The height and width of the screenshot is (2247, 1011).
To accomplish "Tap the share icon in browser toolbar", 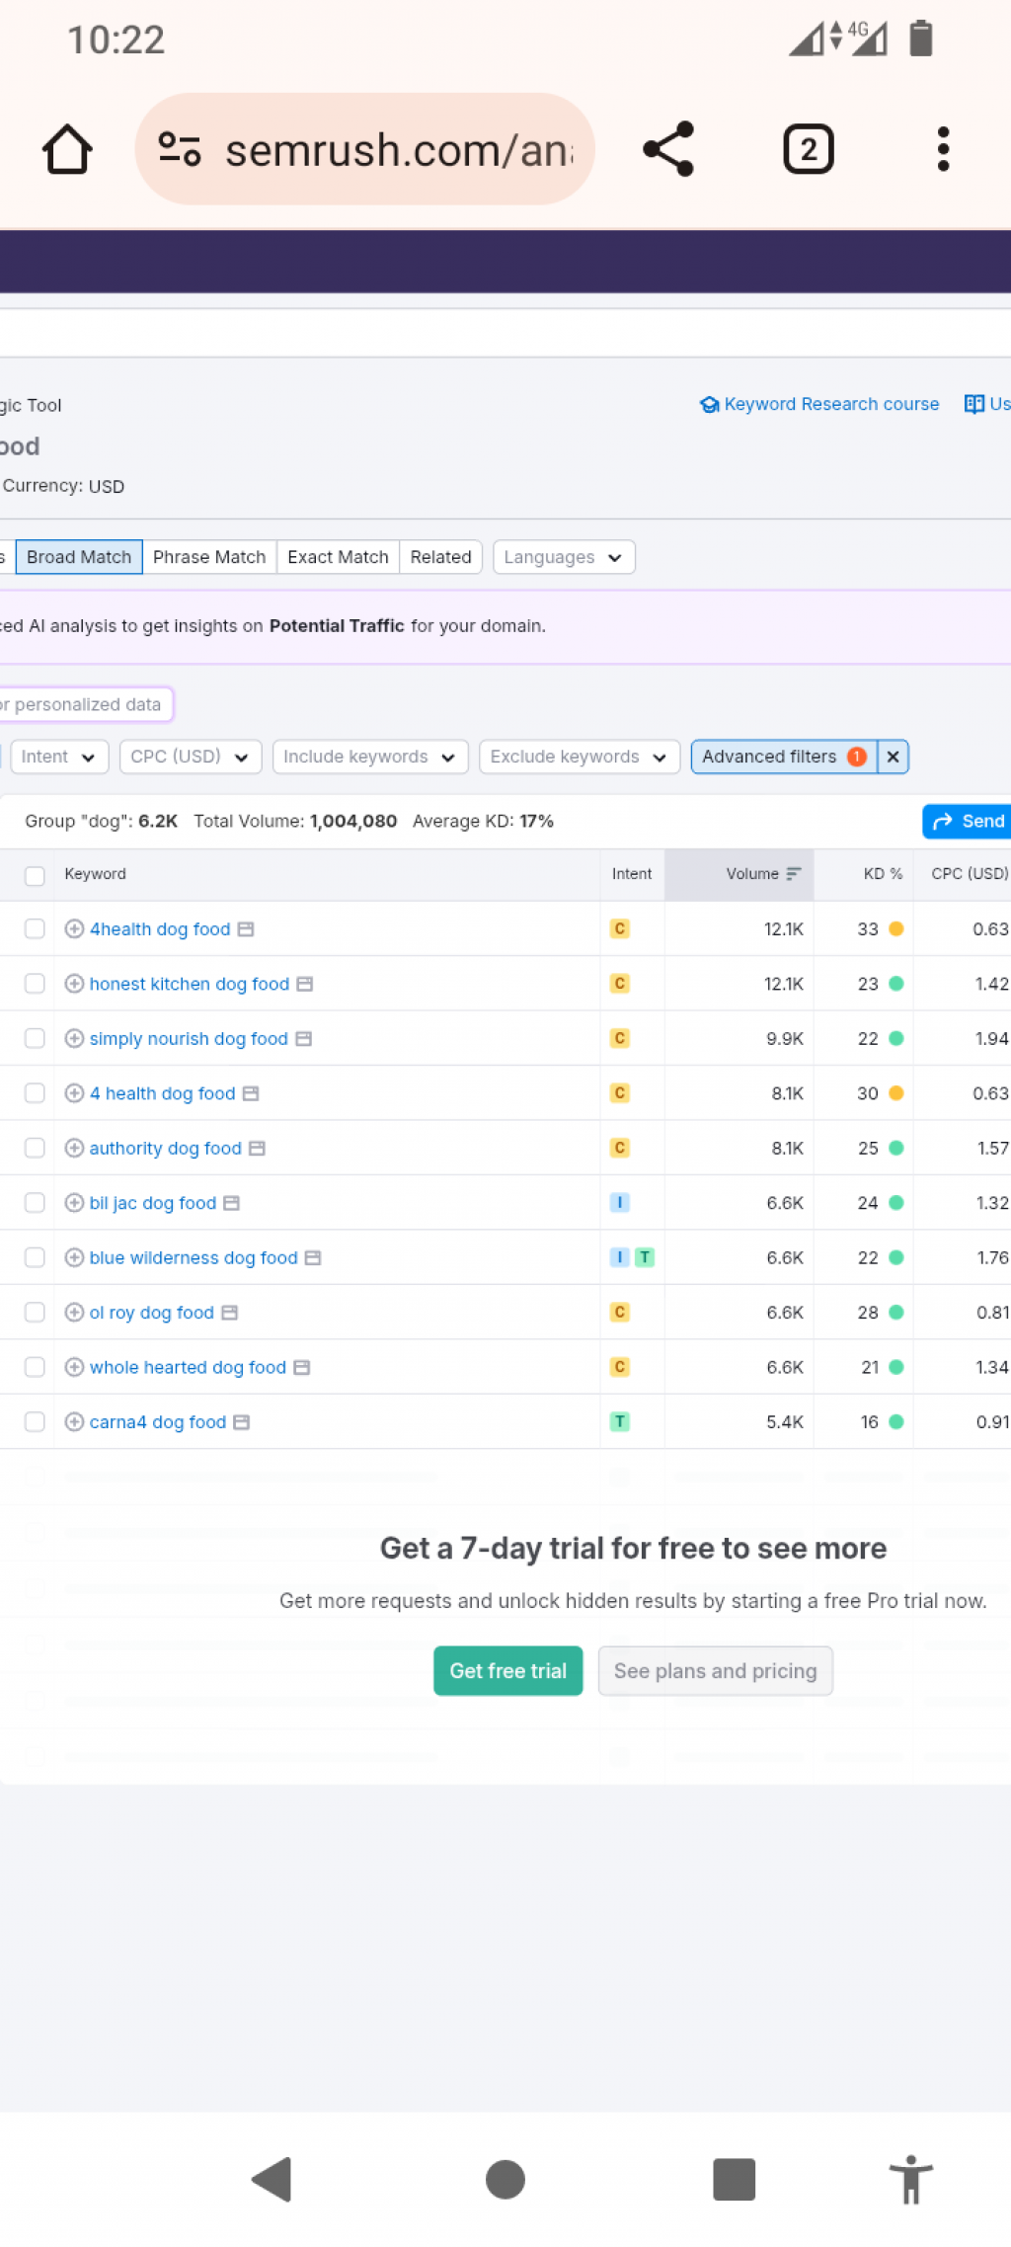I will (x=668, y=150).
